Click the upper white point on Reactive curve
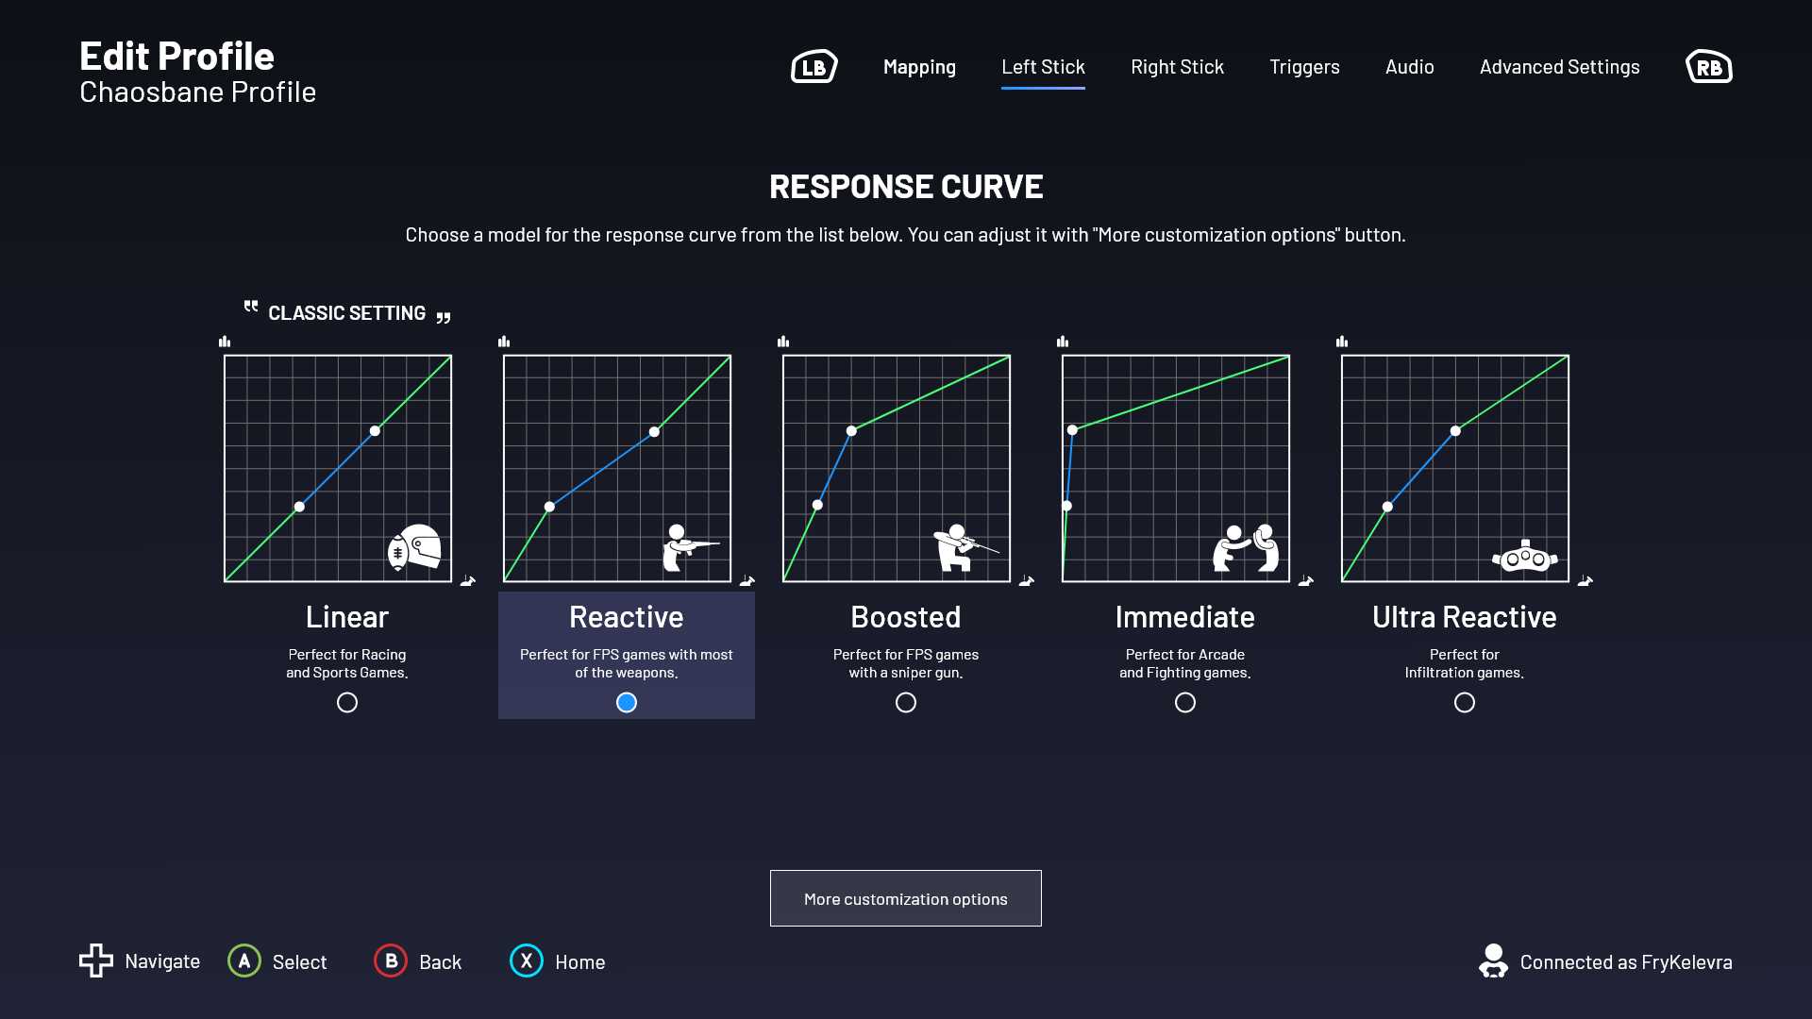 click(x=654, y=432)
